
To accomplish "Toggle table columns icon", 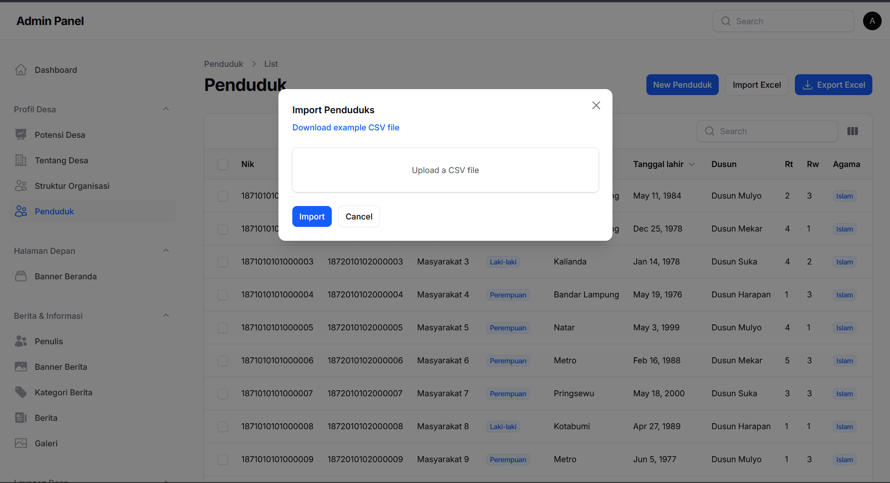I will [852, 131].
